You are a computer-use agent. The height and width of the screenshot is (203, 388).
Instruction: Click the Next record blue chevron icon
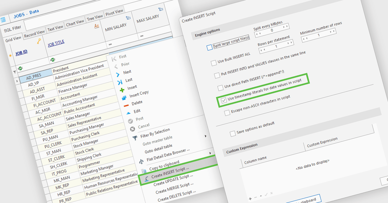click(118, 74)
